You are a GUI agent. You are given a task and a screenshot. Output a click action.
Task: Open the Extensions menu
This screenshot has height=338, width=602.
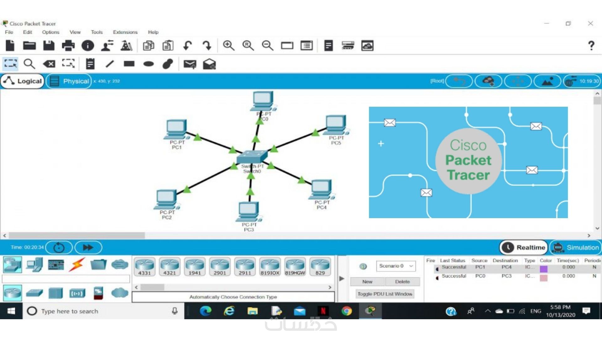125,32
